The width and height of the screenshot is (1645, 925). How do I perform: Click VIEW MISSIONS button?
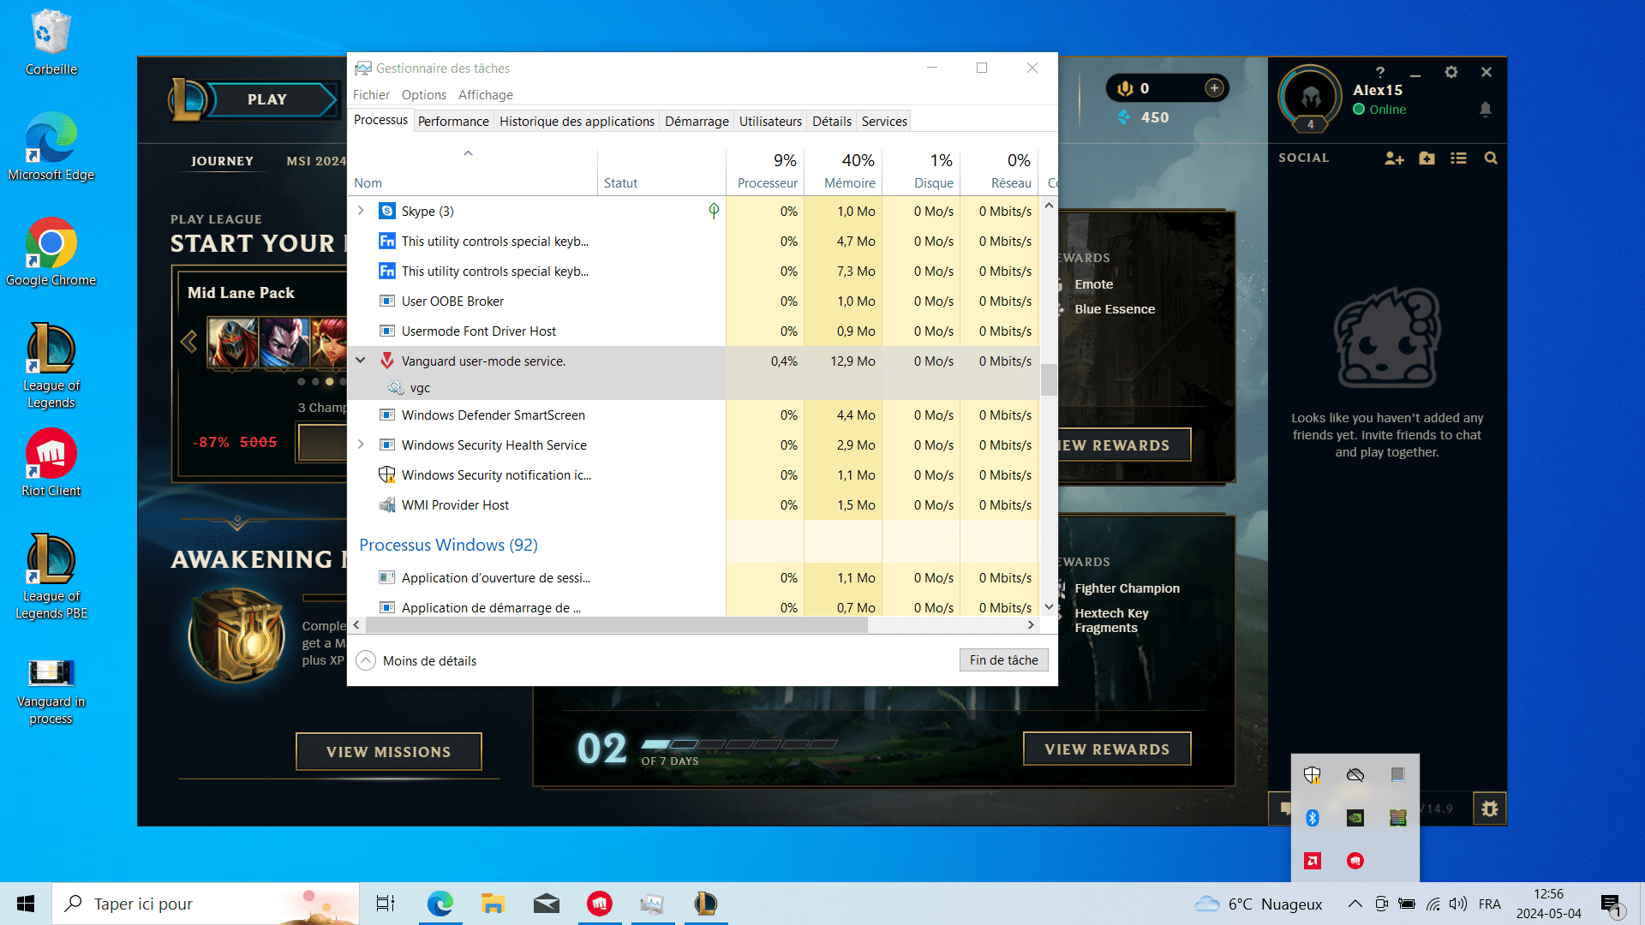(388, 751)
